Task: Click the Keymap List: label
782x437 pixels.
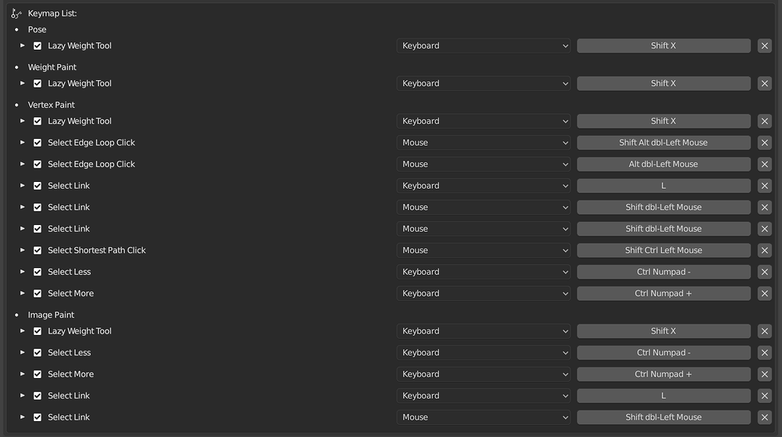Action: [x=52, y=14]
